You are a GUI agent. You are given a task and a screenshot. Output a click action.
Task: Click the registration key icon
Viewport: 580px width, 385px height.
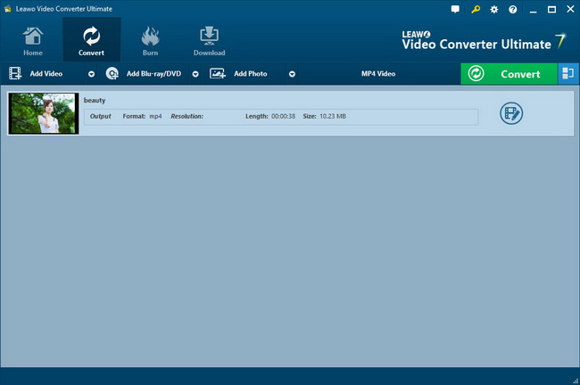point(475,9)
